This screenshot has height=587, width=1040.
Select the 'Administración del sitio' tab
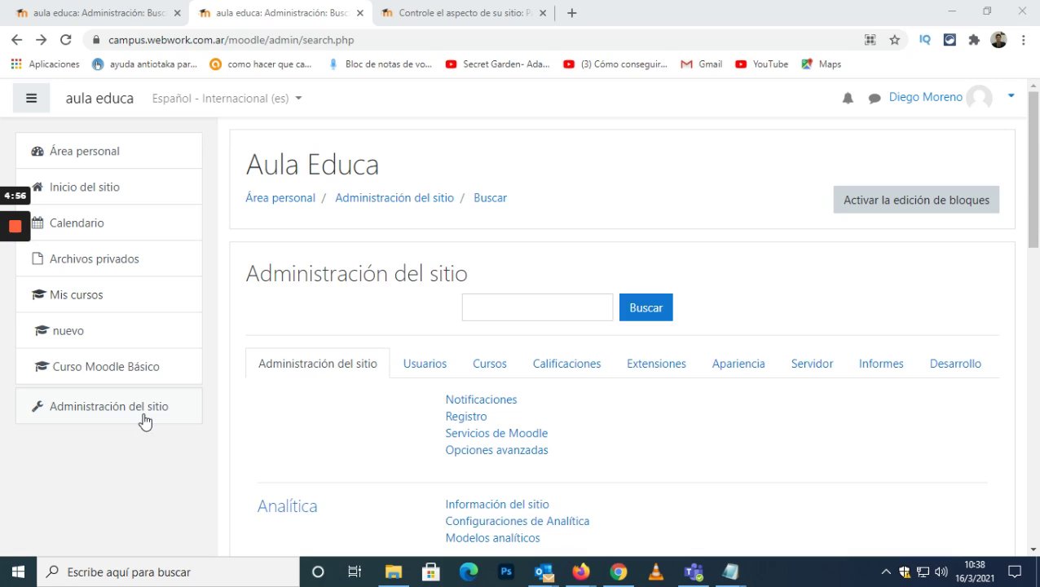(318, 364)
